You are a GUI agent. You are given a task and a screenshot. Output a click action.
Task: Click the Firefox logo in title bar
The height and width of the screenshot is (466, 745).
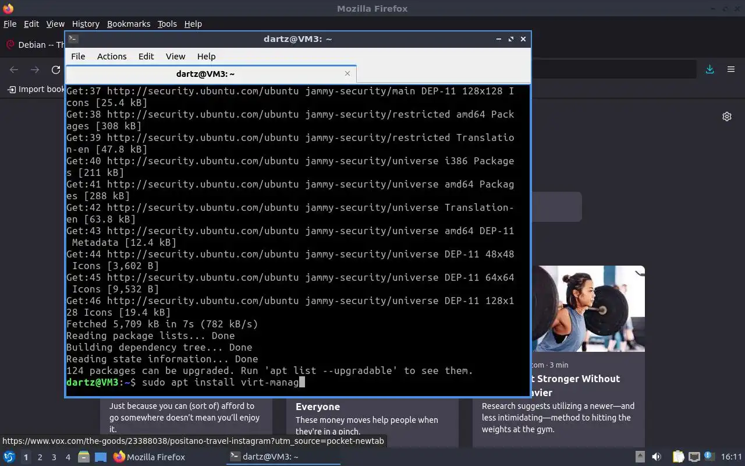(8, 8)
